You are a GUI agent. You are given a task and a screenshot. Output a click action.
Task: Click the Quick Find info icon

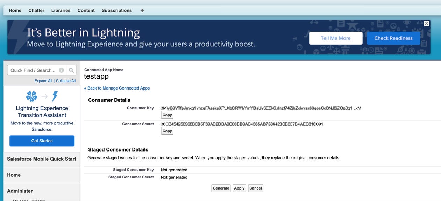62,70
